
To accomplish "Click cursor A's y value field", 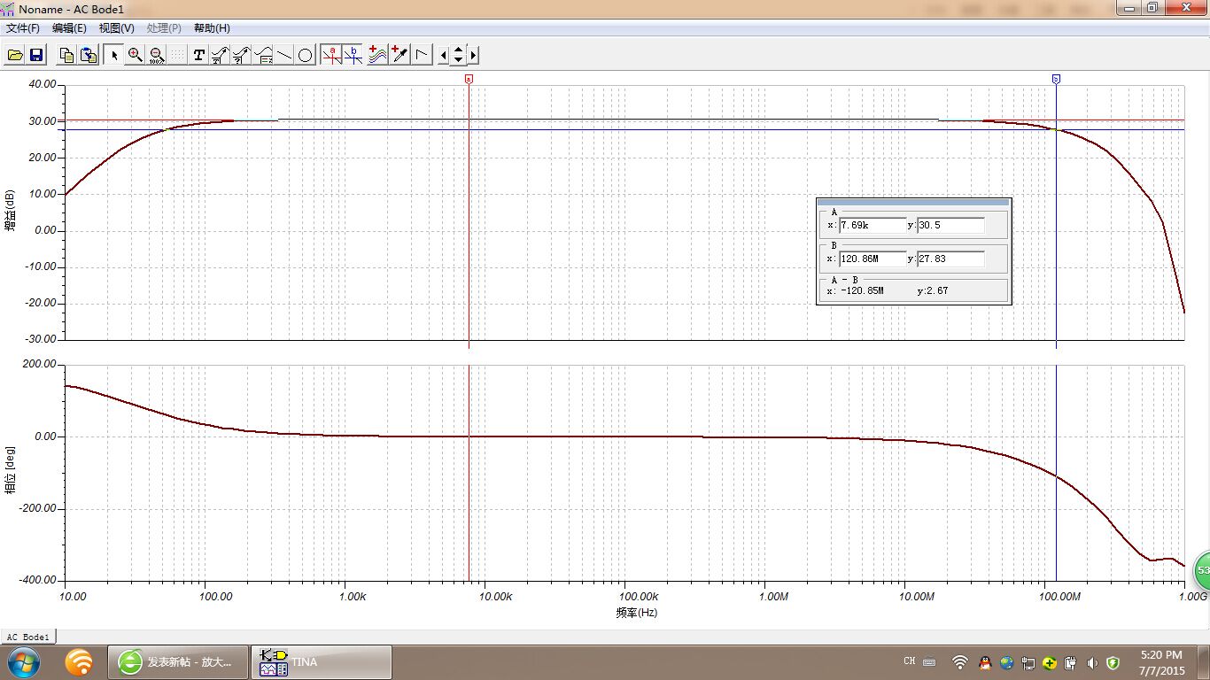I will tap(950, 225).
